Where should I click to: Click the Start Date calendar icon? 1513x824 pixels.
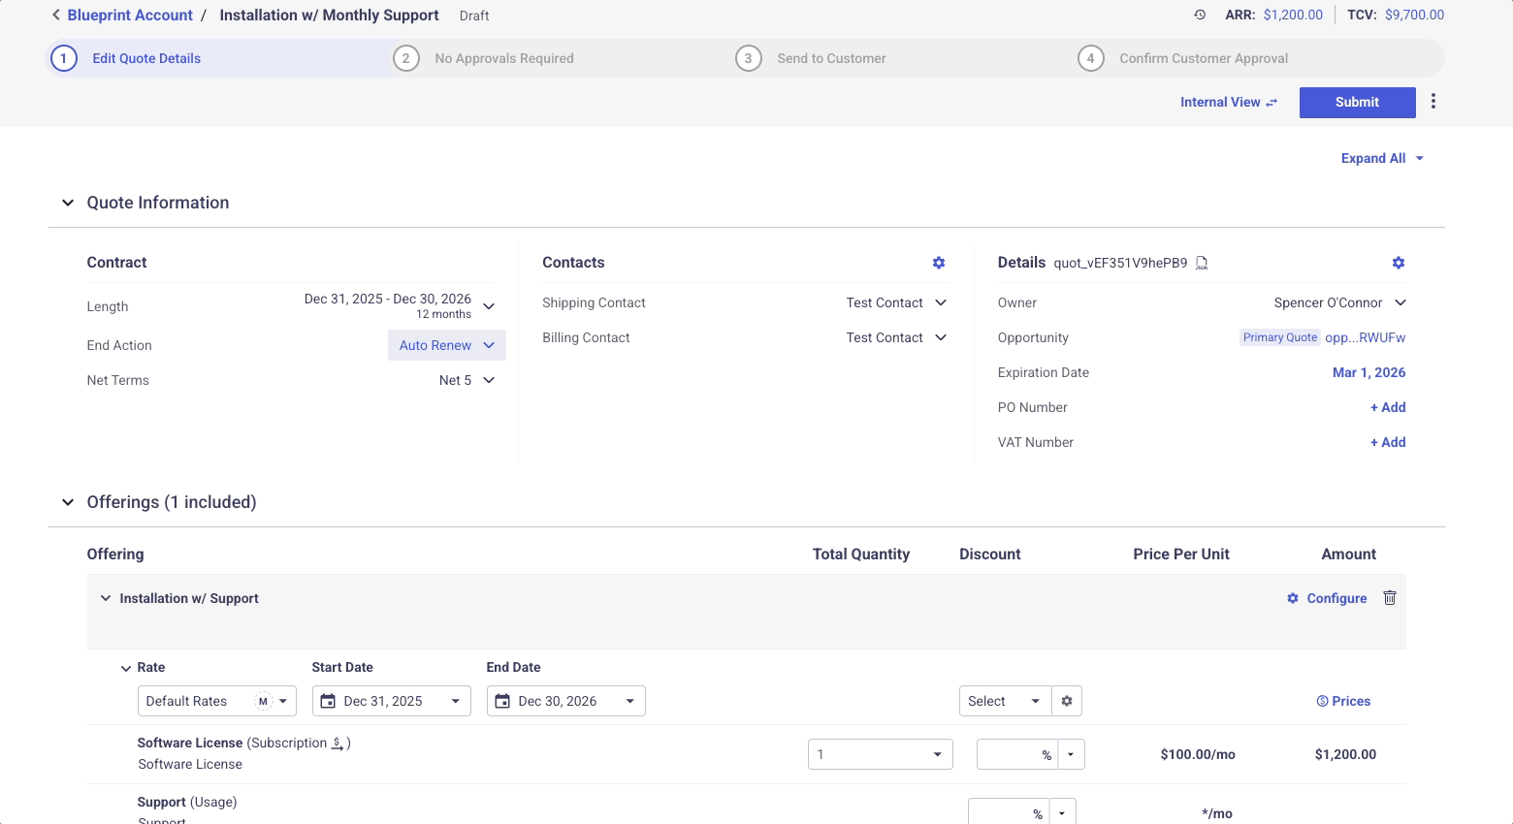tap(328, 701)
